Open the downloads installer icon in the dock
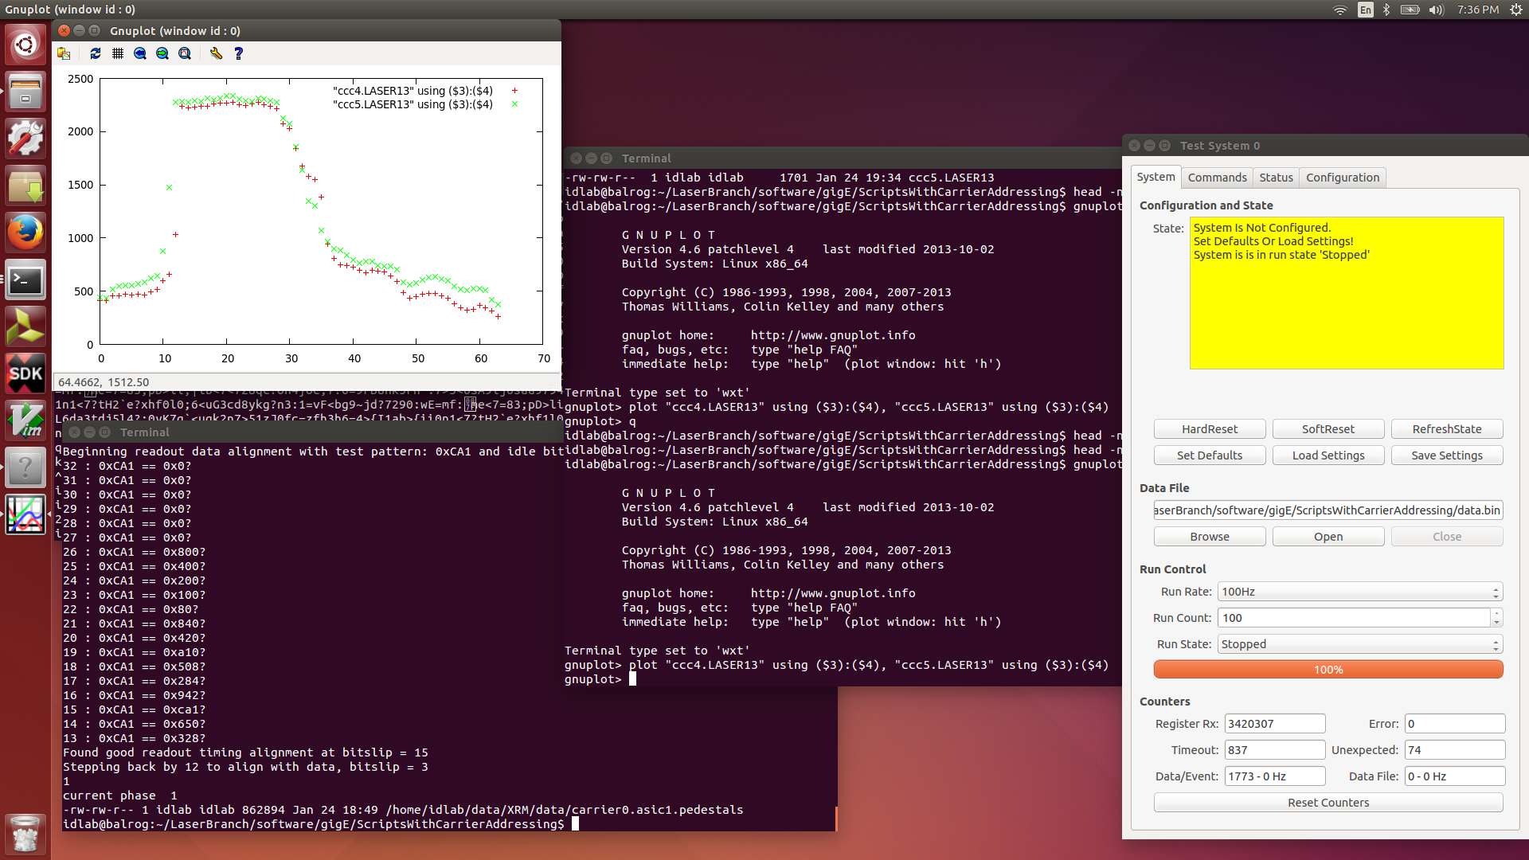 (25, 186)
